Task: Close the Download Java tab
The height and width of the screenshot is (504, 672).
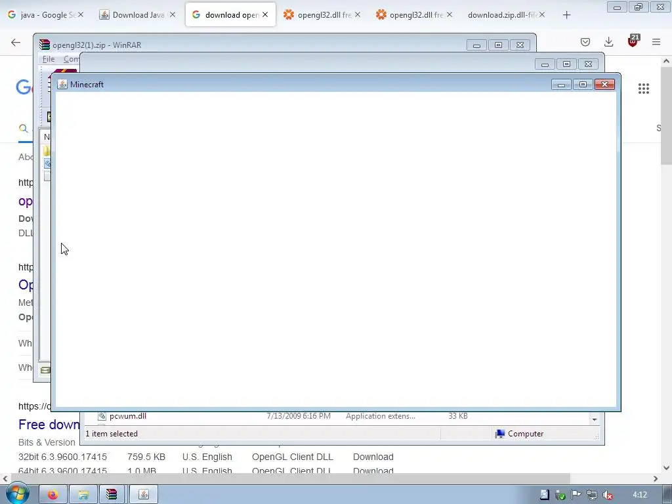Action: tap(173, 14)
